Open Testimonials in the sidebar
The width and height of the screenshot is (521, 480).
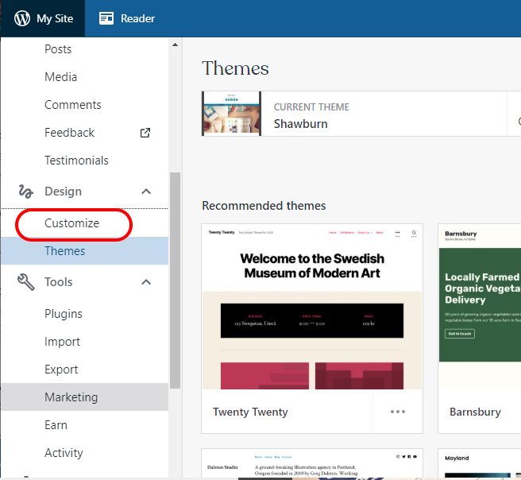tap(76, 161)
